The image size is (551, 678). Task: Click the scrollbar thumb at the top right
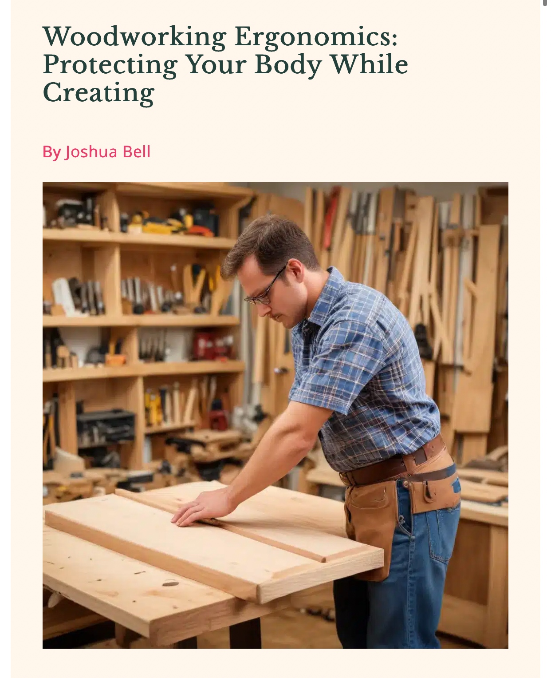(545, 4)
